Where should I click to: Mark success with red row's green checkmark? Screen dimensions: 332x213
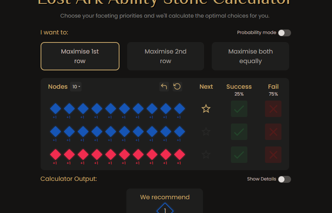coord(239,154)
